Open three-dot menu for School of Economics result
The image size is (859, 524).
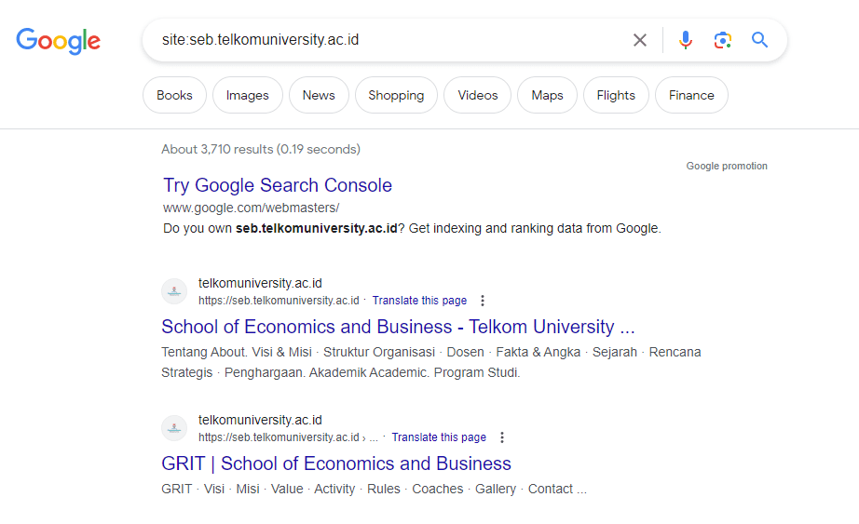(x=482, y=301)
